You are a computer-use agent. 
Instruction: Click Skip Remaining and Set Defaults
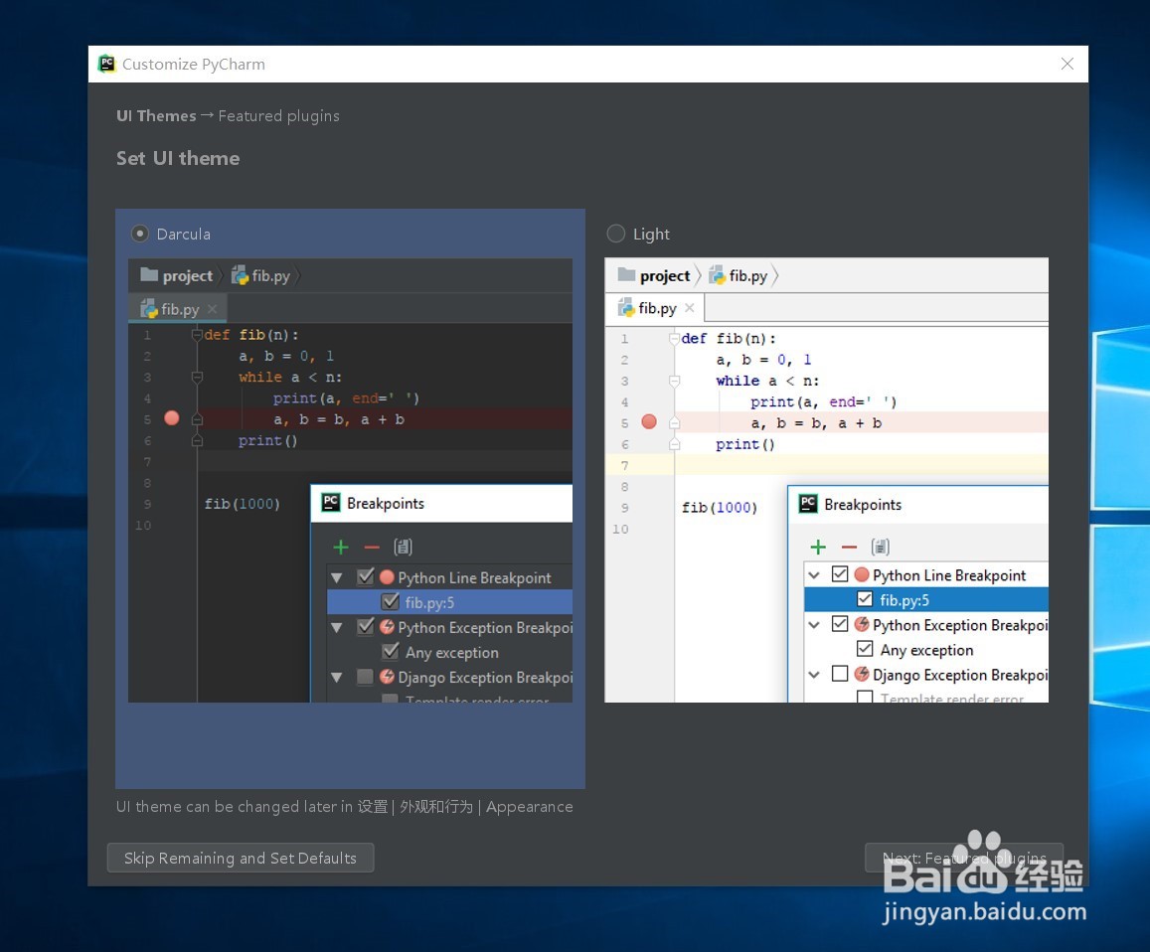pos(241,858)
